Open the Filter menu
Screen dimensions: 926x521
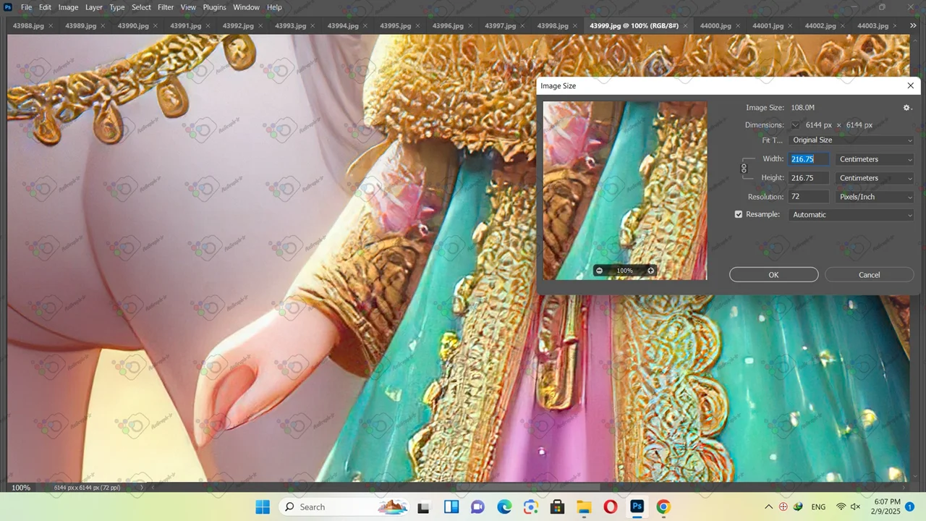click(166, 7)
